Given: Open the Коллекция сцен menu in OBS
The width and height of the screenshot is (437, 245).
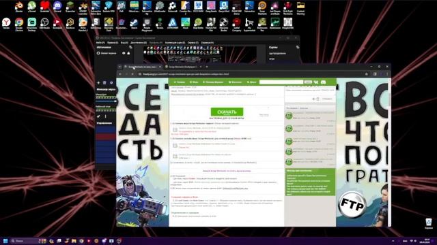Looking at the screenshot, I should pyautogui.click(x=175, y=42).
